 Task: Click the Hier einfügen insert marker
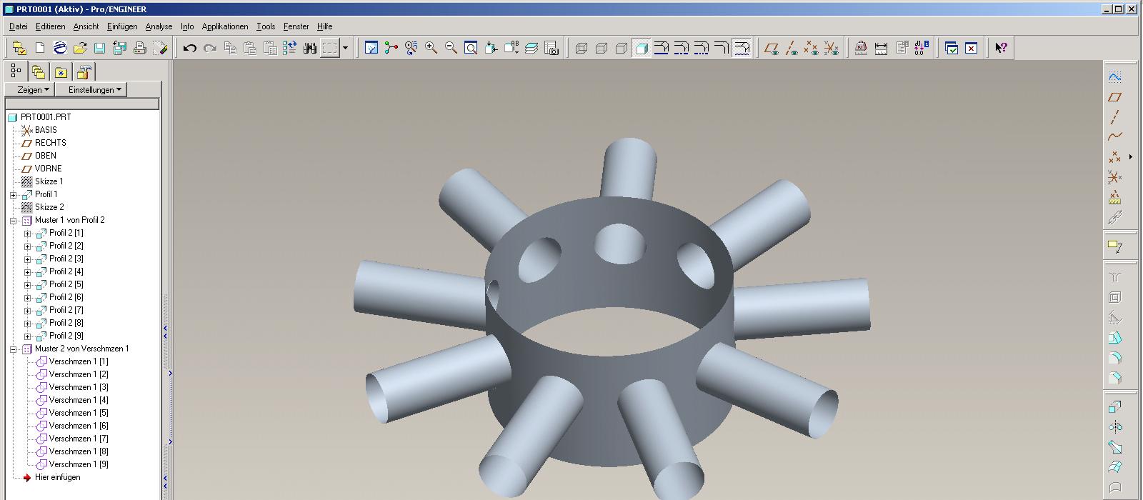coord(58,477)
